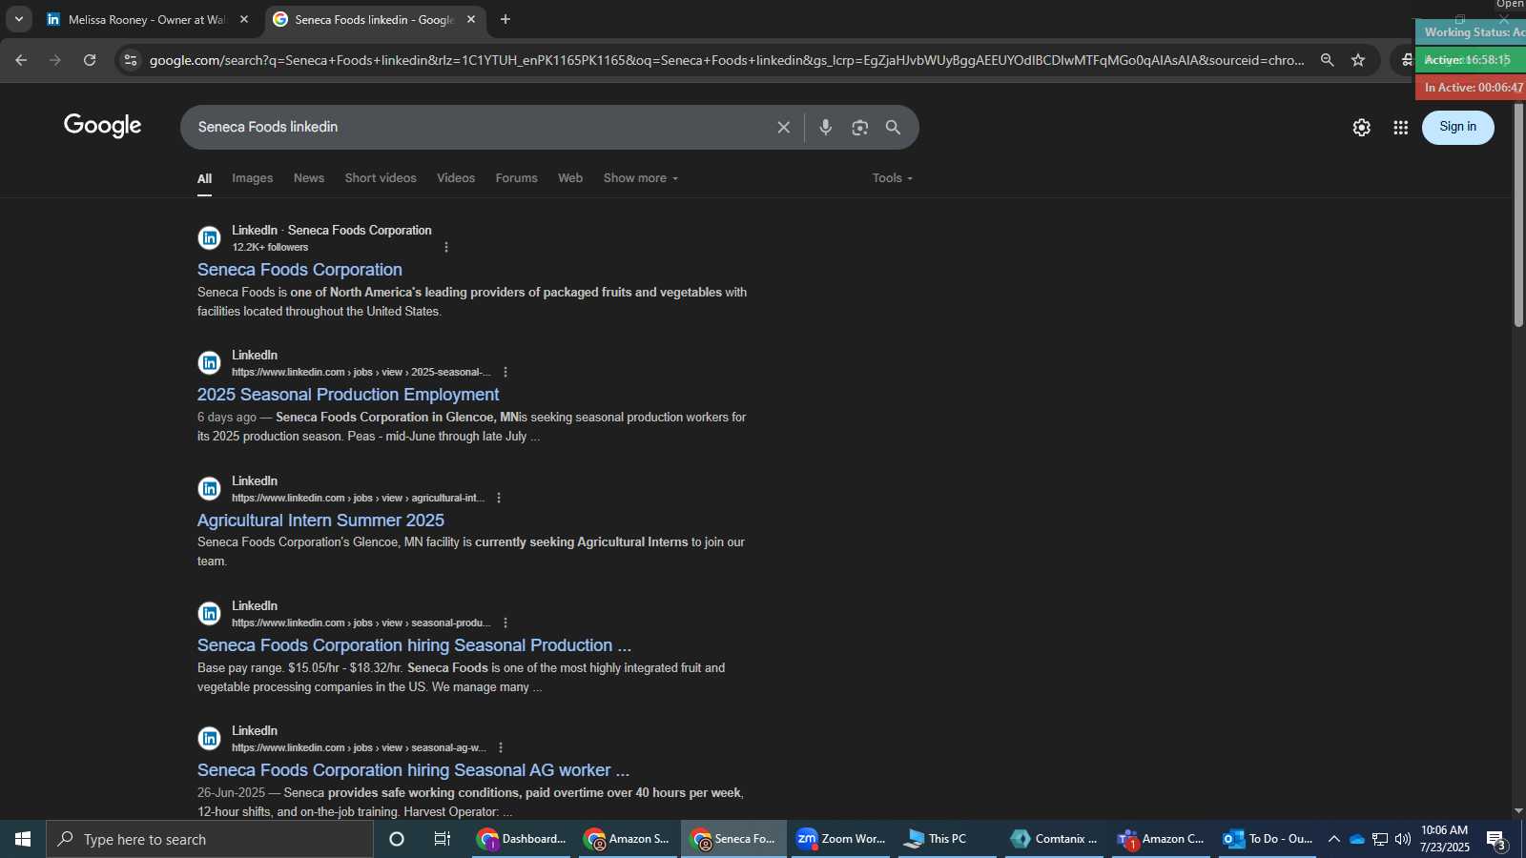1526x858 pixels.
Task: Open Comtanix app from taskbar
Action: [x=1054, y=839]
